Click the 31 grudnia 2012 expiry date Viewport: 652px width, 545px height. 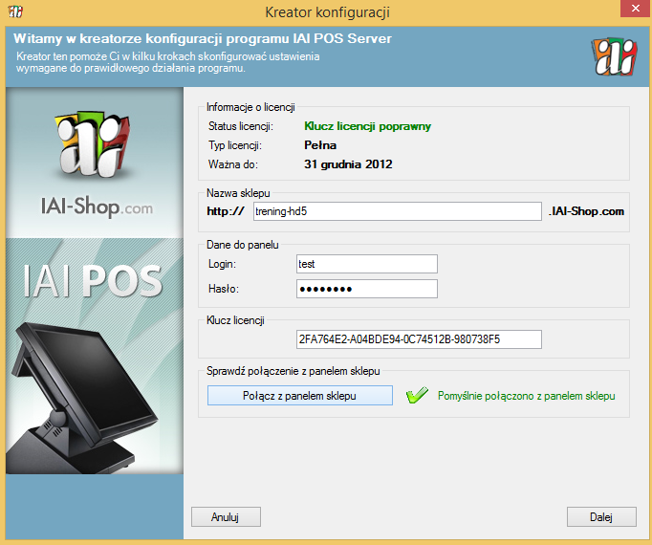[348, 164]
